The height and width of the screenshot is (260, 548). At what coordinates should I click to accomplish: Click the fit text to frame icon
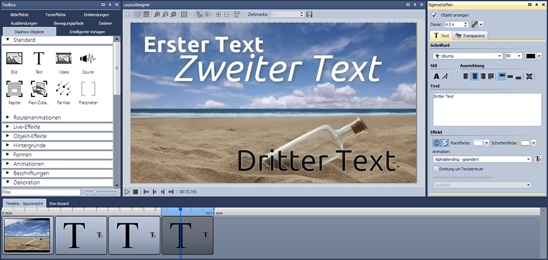pyautogui.click(x=529, y=76)
